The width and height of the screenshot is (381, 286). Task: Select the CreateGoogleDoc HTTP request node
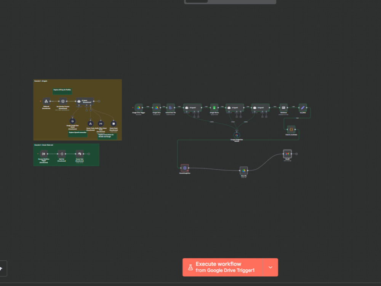(x=185, y=168)
